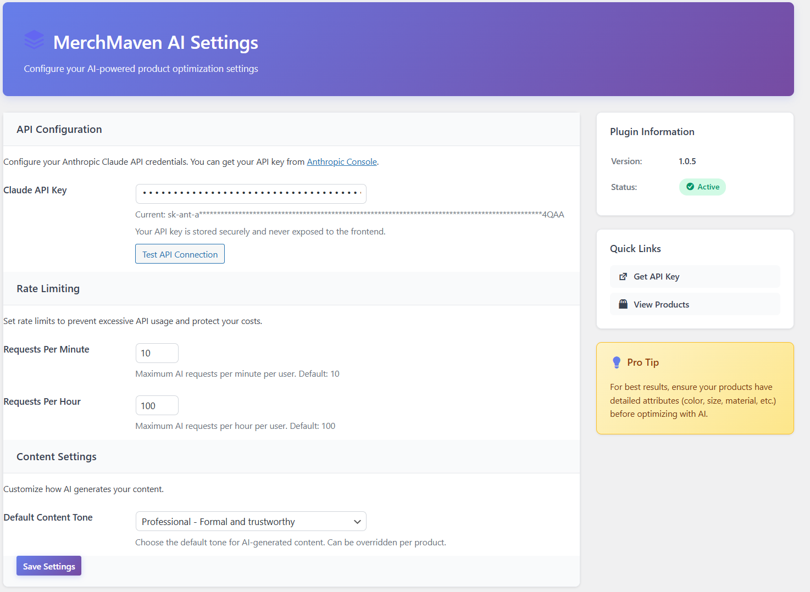Click the green Active status checkmark icon
The width and height of the screenshot is (810, 592).
click(690, 187)
